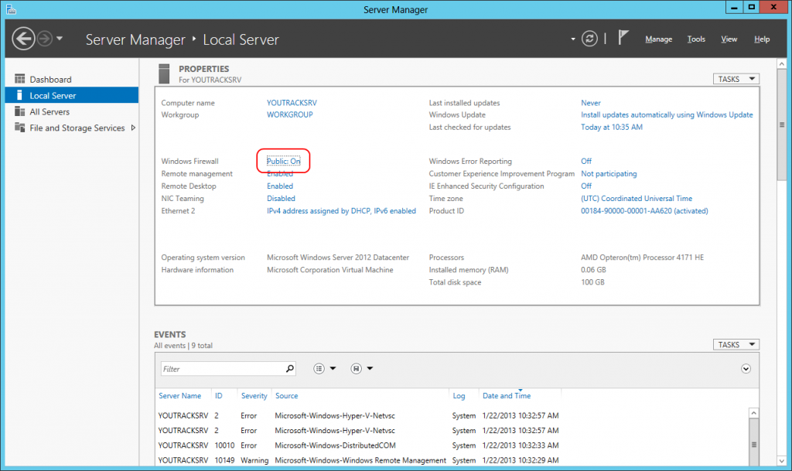The width and height of the screenshot is (792, 471).
Task: Click the 1/22/2013 10:32:29 AM timestamp
Action: (521, 460)
